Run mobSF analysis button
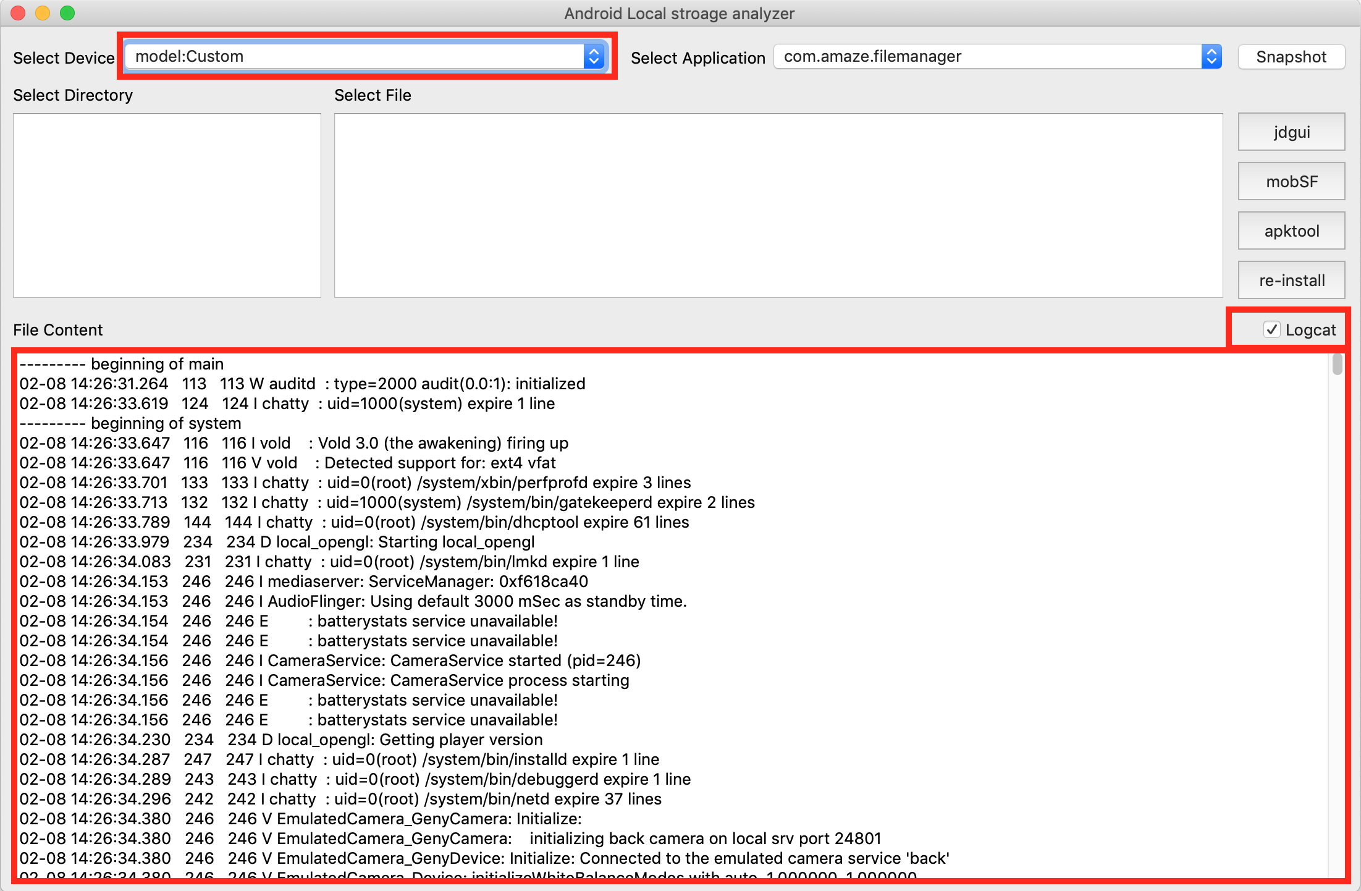Screen dimensions: 1361x891 point(1291,181)
